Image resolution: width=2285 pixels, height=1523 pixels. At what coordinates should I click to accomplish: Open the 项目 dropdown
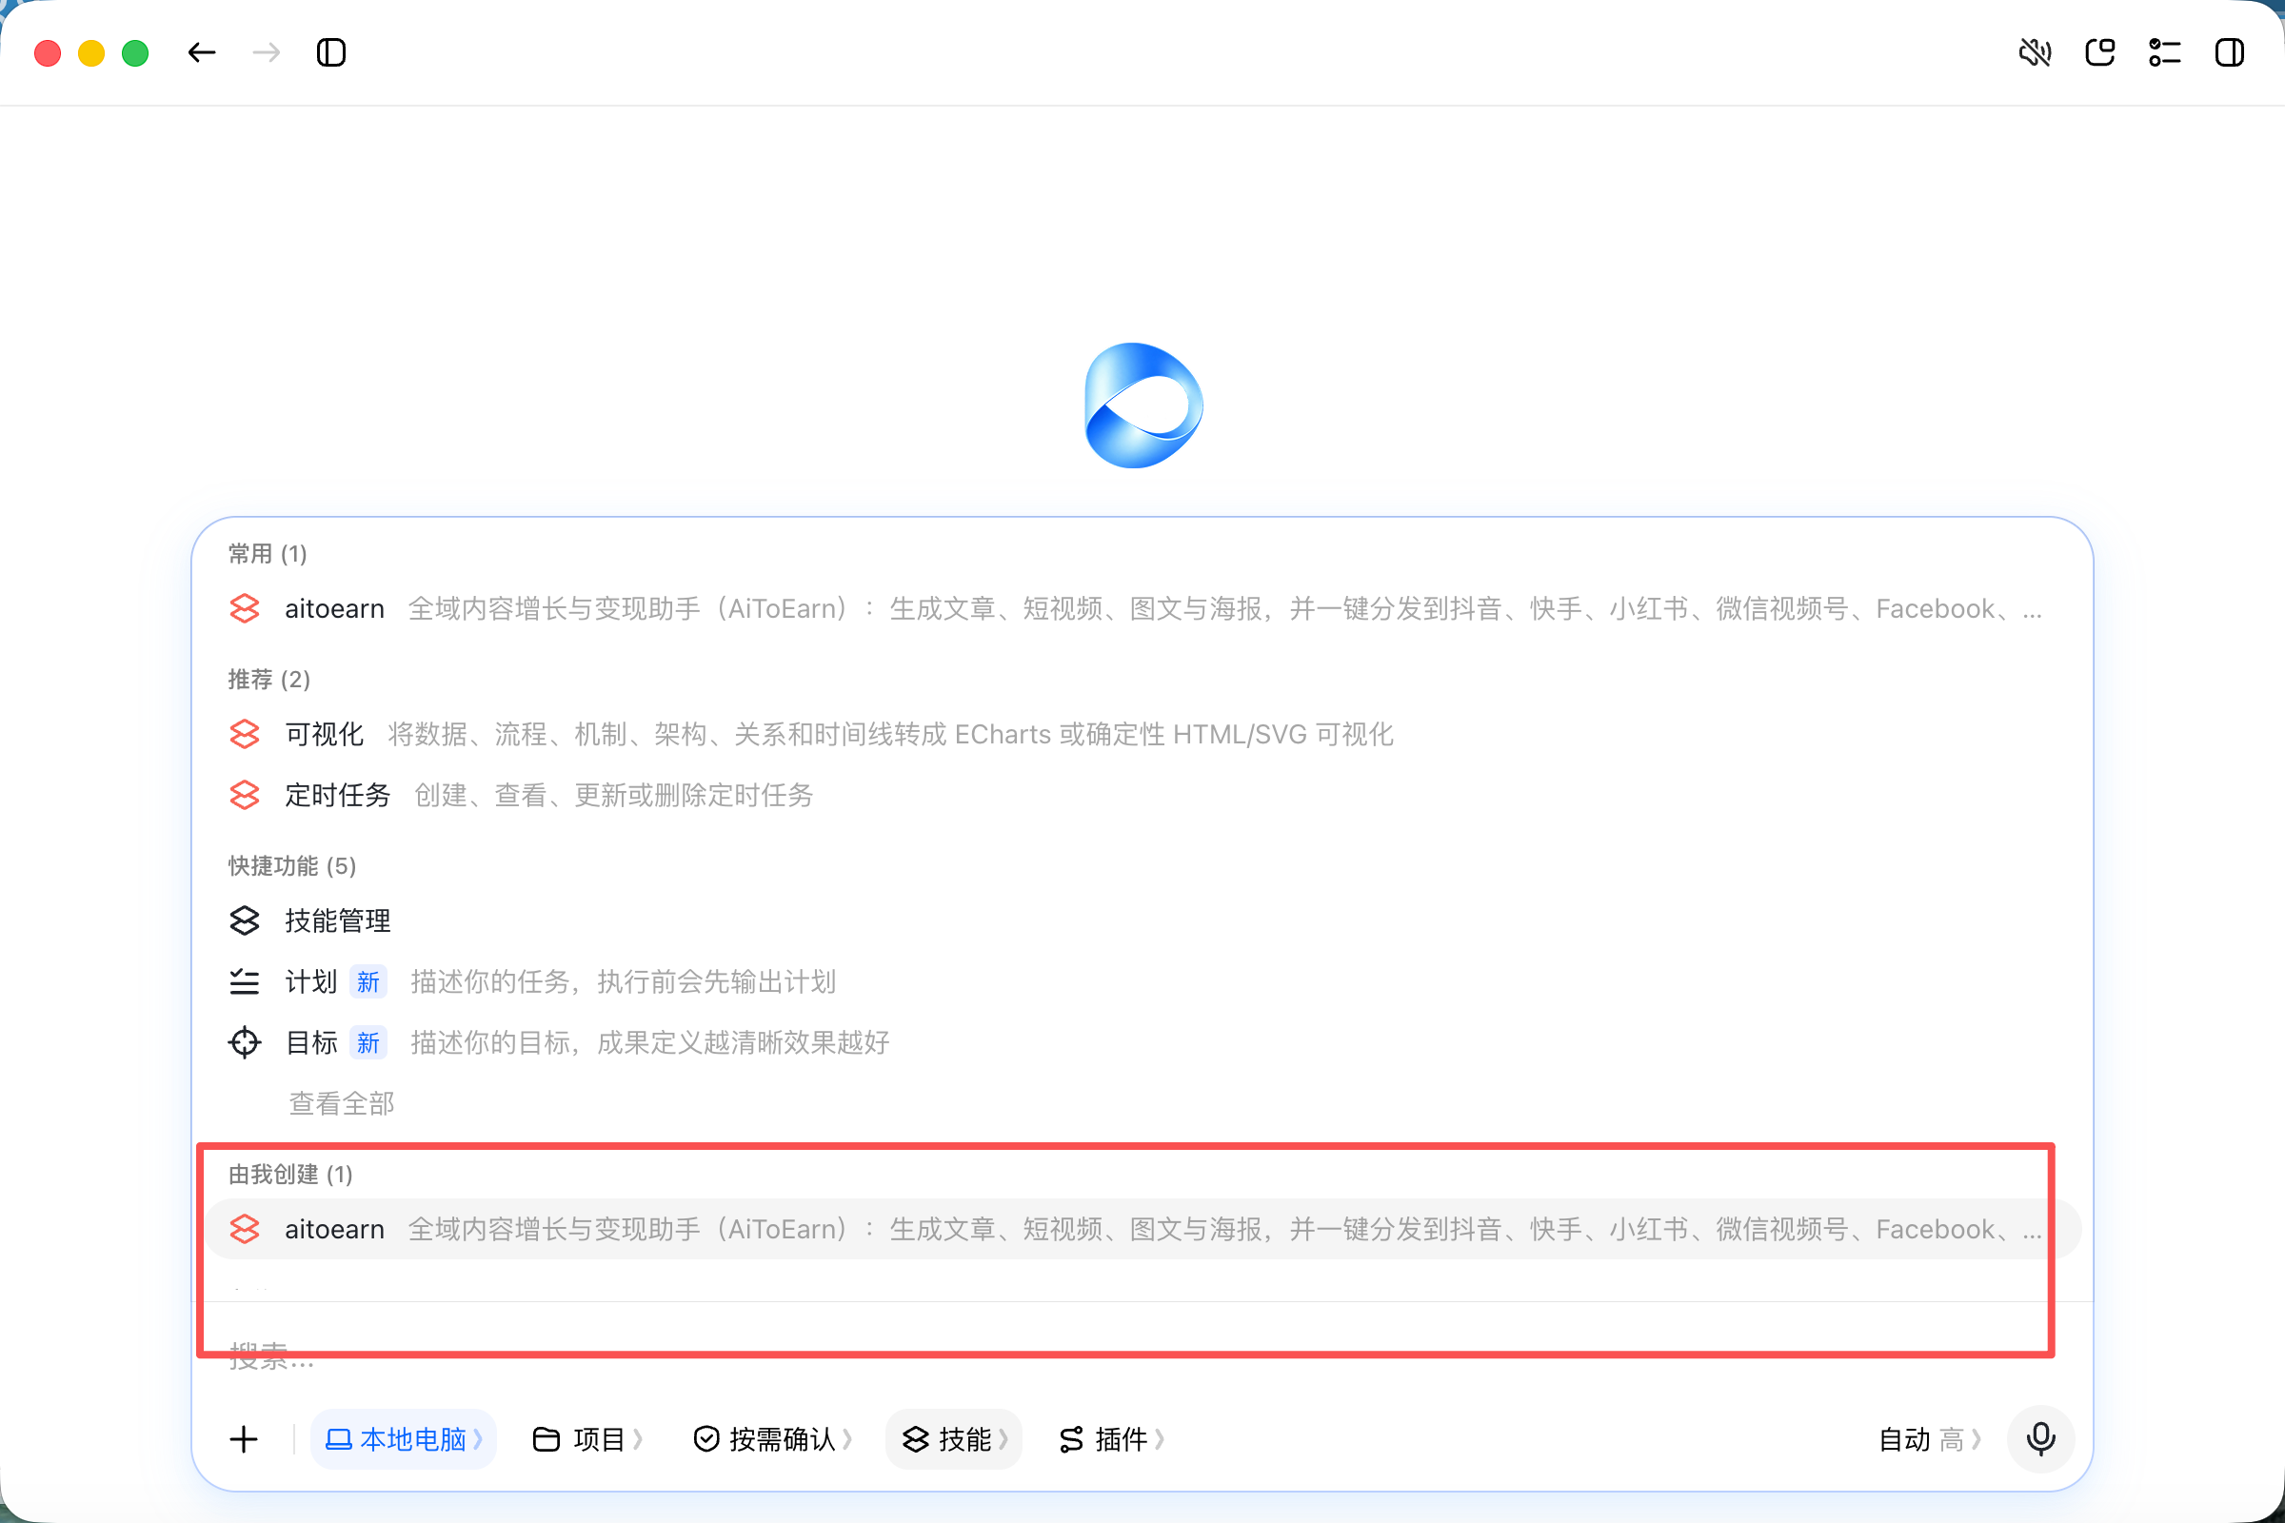(587, 1439)
